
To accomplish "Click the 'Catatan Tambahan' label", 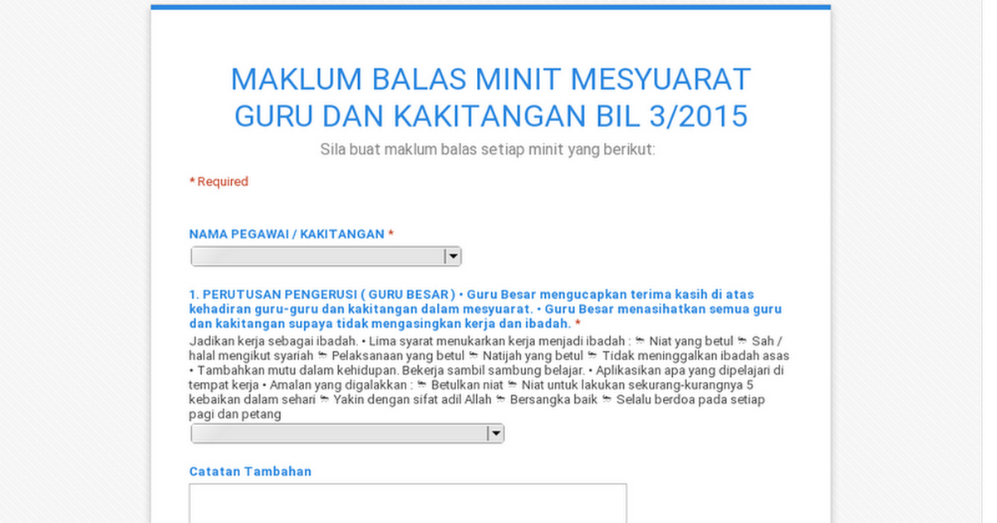I will (250, 472).
